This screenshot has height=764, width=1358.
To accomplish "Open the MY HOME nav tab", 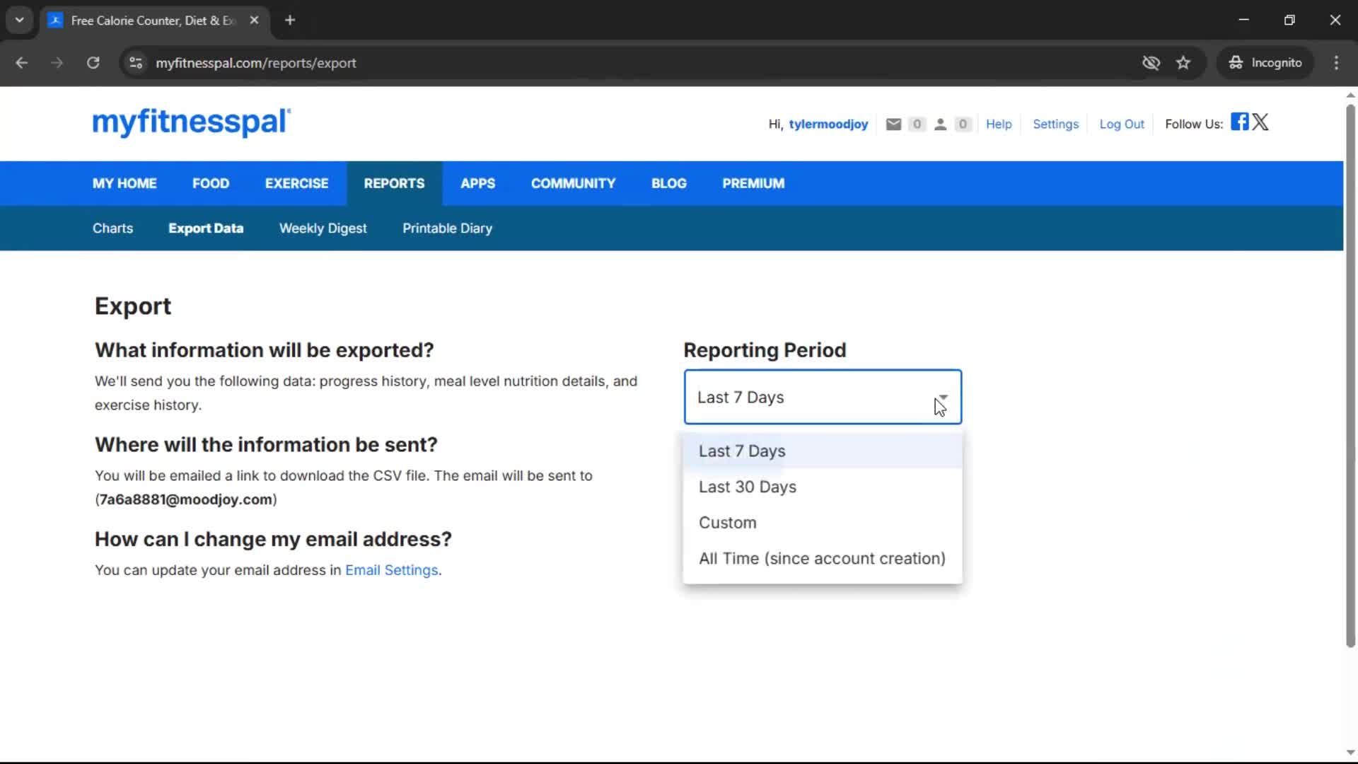I will tap(124, 184).
